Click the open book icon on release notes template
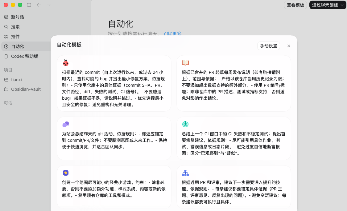Image resolution: width=347 pixels, height=211 pixels. 185,63
